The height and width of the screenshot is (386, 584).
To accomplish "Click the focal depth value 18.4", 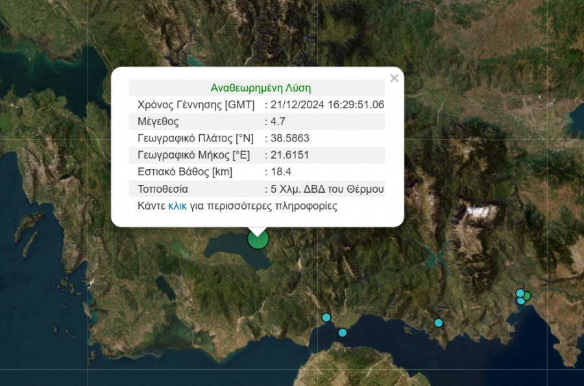I will point(279,172).
